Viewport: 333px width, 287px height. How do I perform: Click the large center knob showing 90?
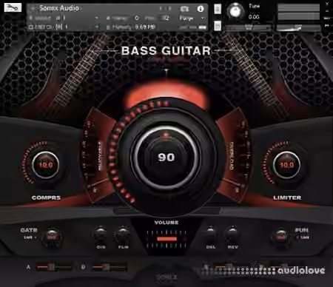(x=166, y=158)
